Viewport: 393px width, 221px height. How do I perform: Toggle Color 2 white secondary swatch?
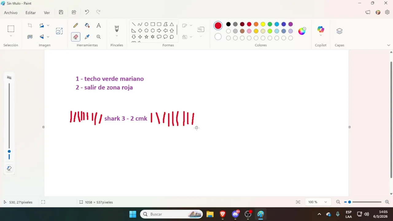pyautogui.click(x=218, y=37)
